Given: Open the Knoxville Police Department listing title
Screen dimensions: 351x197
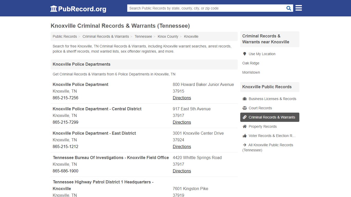Looking at the screenshot, I should (x=80, y=84).
